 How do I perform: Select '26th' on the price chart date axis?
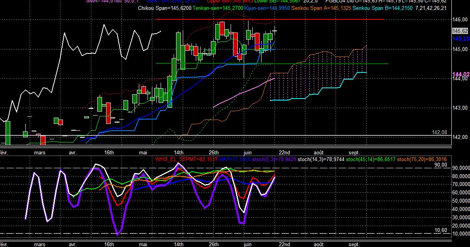point(214,152)
